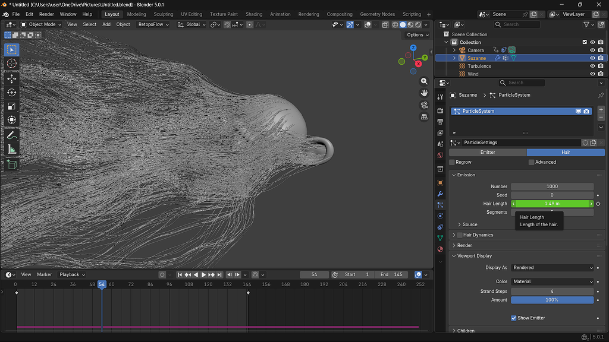Open the Global orientation dropdown
This screenshot has height=342, width=609.
[x=192, y=24]
